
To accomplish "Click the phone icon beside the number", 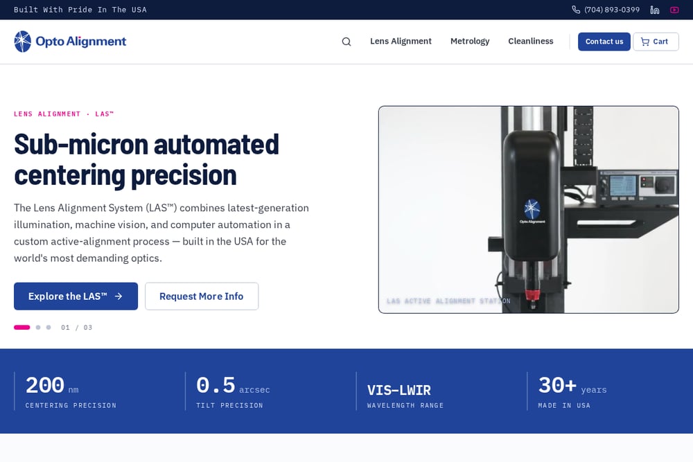I will [576, 10].
